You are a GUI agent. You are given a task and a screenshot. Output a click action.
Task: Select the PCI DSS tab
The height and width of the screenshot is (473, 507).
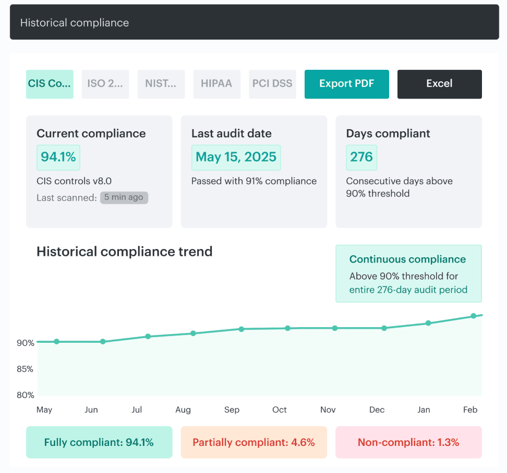click(272, 84)
